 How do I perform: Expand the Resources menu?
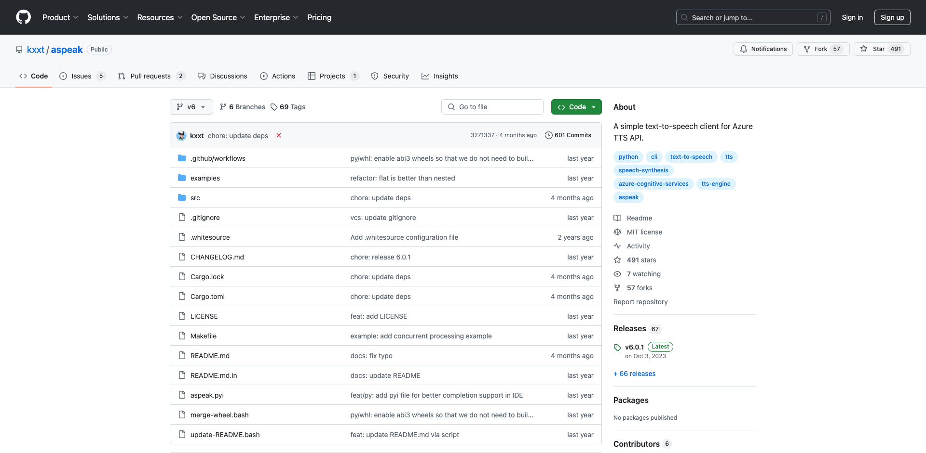pyautogui.click(x=160, y=17)
